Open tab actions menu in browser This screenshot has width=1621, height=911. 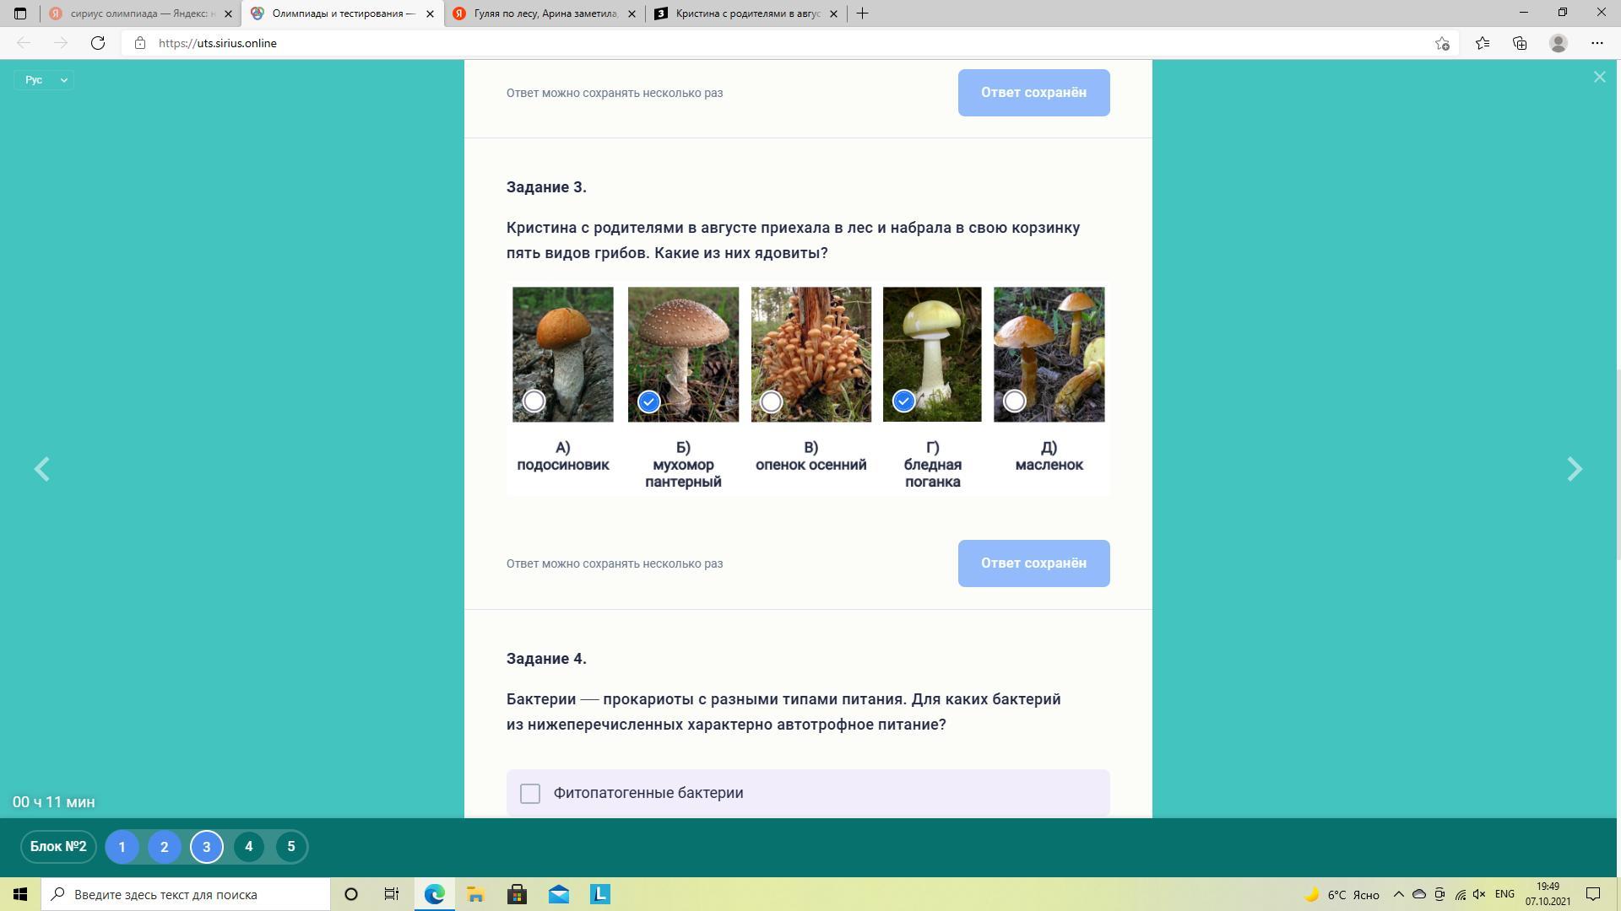click(20, 13)
